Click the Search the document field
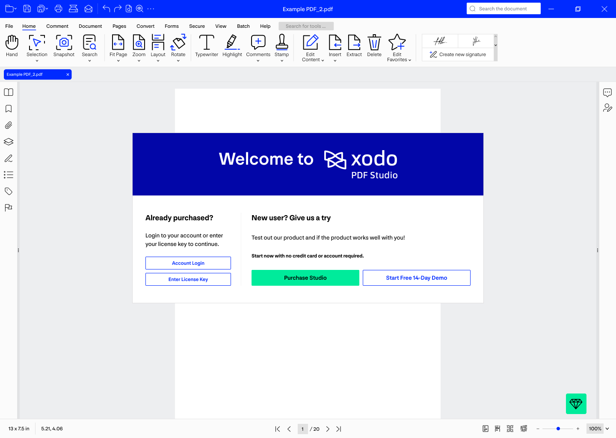Screen dimensions: 616x438 click(503, 9)
